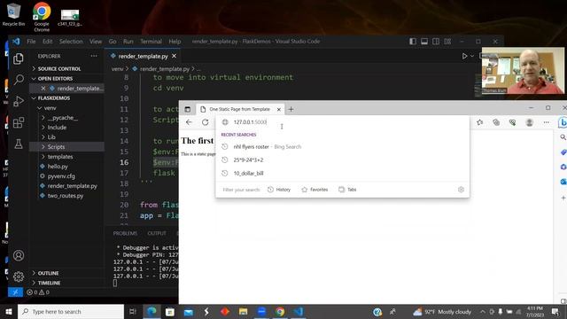
Task: Click the address bar with 127.0.0.1:5000
Action: tap(343, 122)
